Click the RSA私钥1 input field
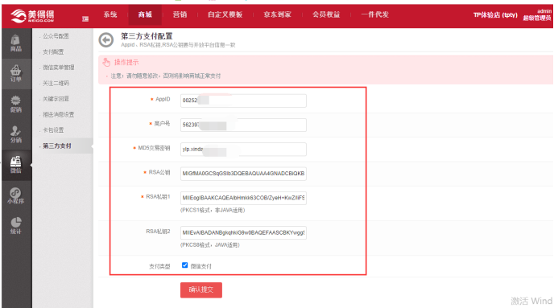The height and width of the screenshot is (308, 554). click(243, 198)
